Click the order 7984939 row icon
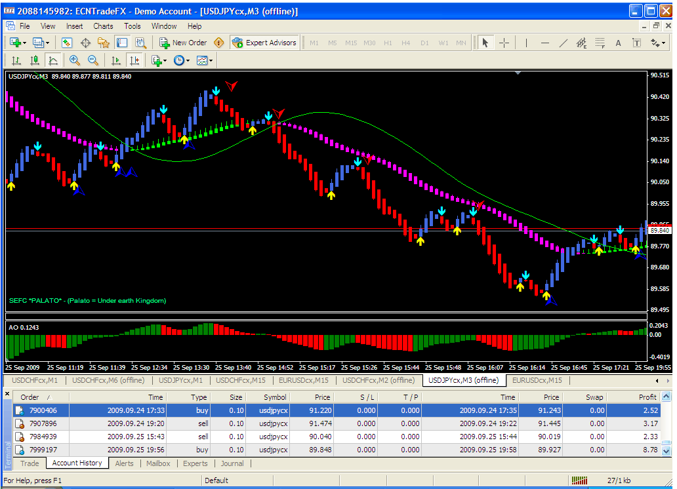 pos(20,437)
